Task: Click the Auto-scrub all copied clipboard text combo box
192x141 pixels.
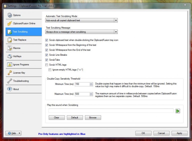Action: coord(81,20)
